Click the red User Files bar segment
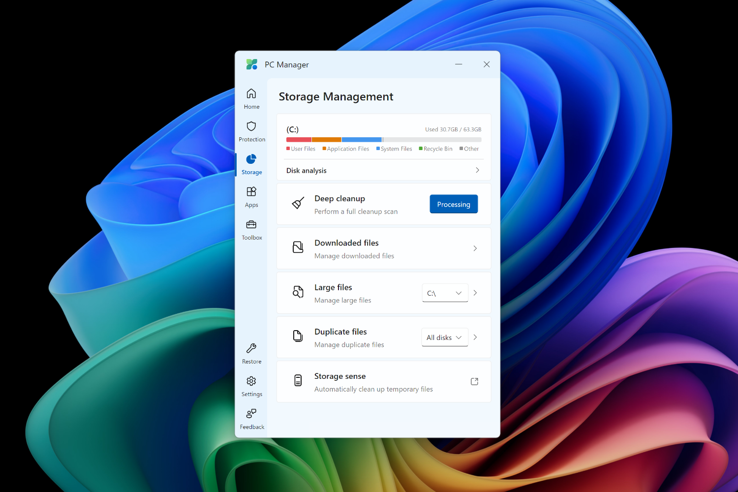Image resolution: width=738 pixels, height=492 pixels. (299, 140)
